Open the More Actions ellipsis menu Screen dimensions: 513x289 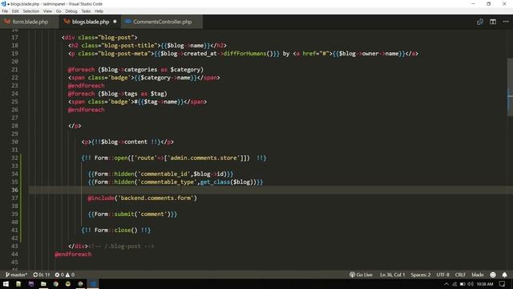(506, 22)
